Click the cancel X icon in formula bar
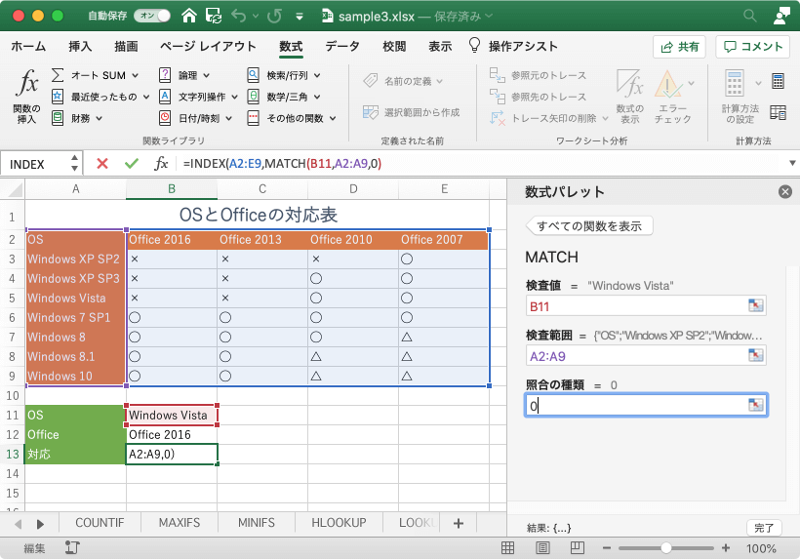Screen dimensions: 800x559 102,164
